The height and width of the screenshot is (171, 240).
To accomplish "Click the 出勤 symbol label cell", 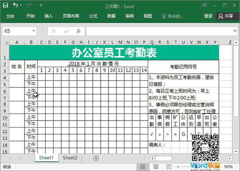I will [152, 121].
